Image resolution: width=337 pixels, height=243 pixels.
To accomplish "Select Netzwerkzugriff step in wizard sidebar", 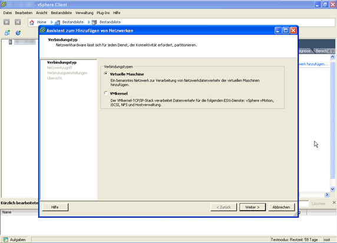I will tap(60, 68).
